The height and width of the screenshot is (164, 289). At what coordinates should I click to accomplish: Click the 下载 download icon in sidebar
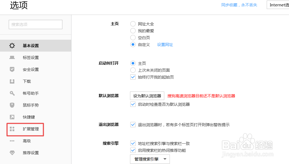point(12,81)
